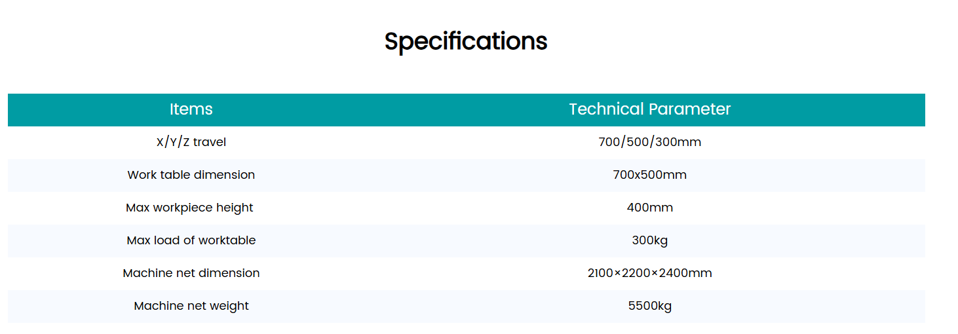Select the Work table dimension label
The height and width of the screenshot is (334, 958).
point(191,175)
